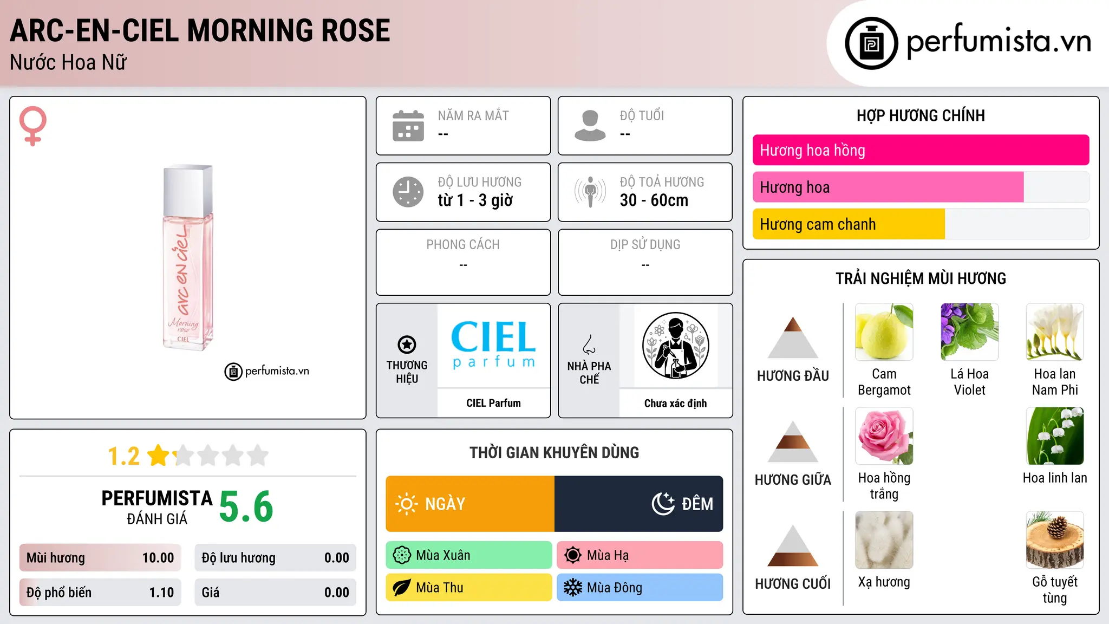Click the Hợp hương chính heading
Viewport: 1109px width, 624px height.
click(921, 115)
